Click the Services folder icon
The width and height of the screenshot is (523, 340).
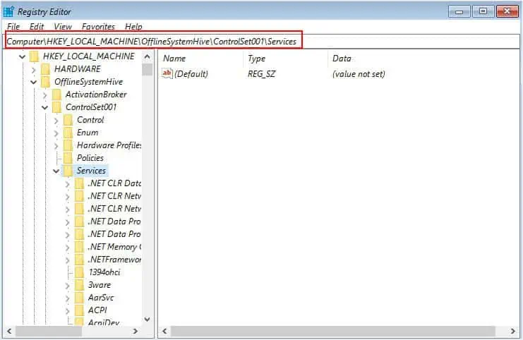coord(68,171)
